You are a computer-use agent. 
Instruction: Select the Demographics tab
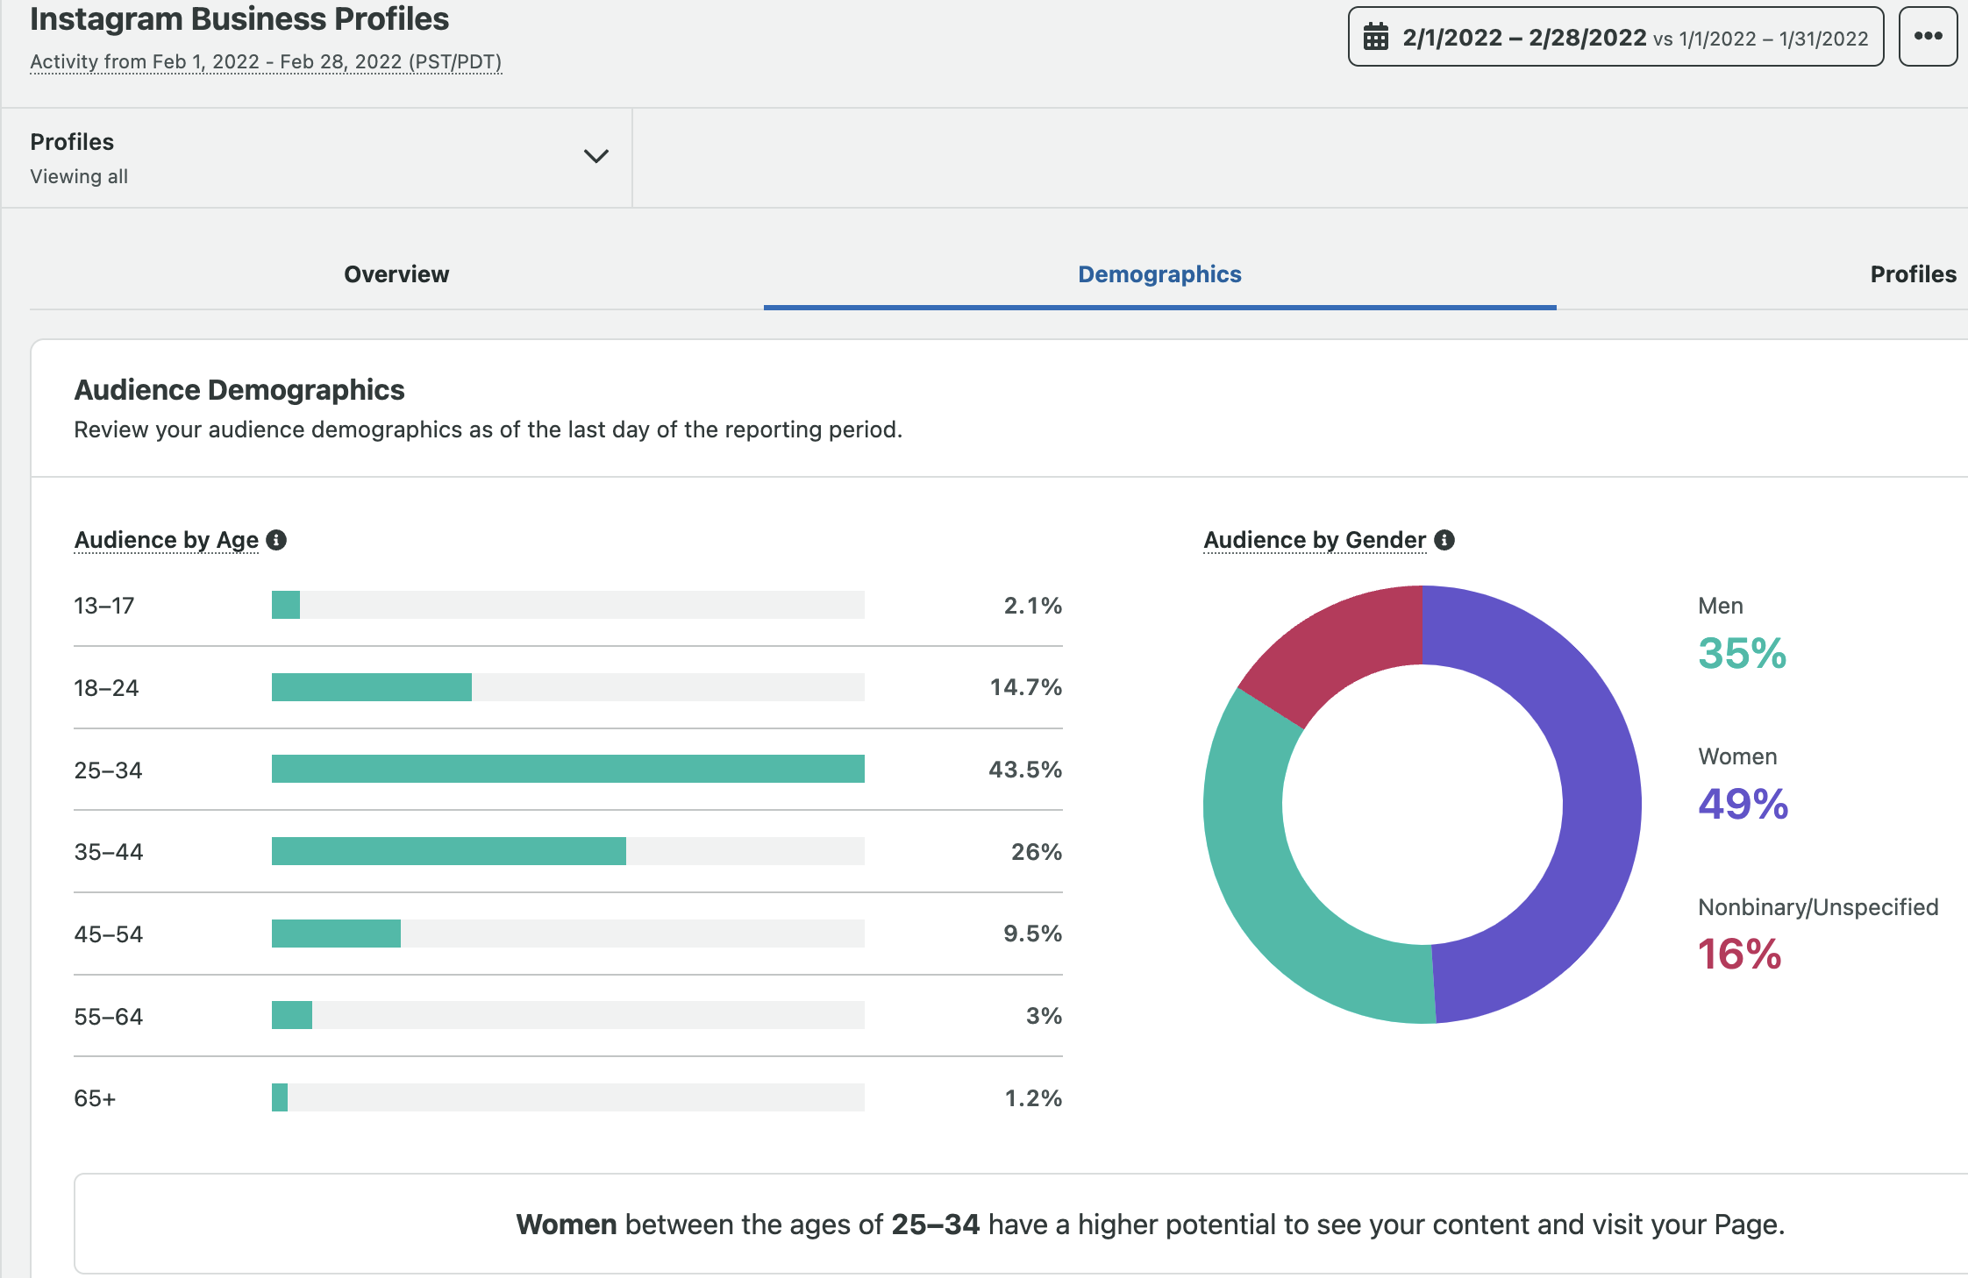(1159, 274)
